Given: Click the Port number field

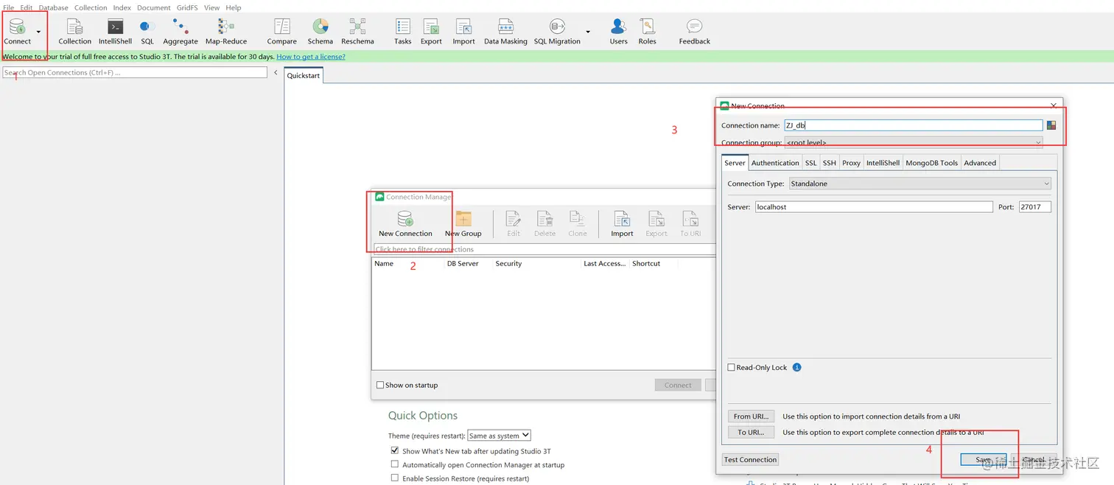Looking at the screenshot, I should [x=1035, y=207].
